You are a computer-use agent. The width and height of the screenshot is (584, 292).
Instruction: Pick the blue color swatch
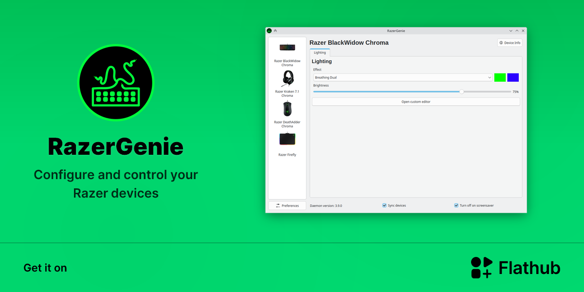pyautogui.click(x=513, y=77)
